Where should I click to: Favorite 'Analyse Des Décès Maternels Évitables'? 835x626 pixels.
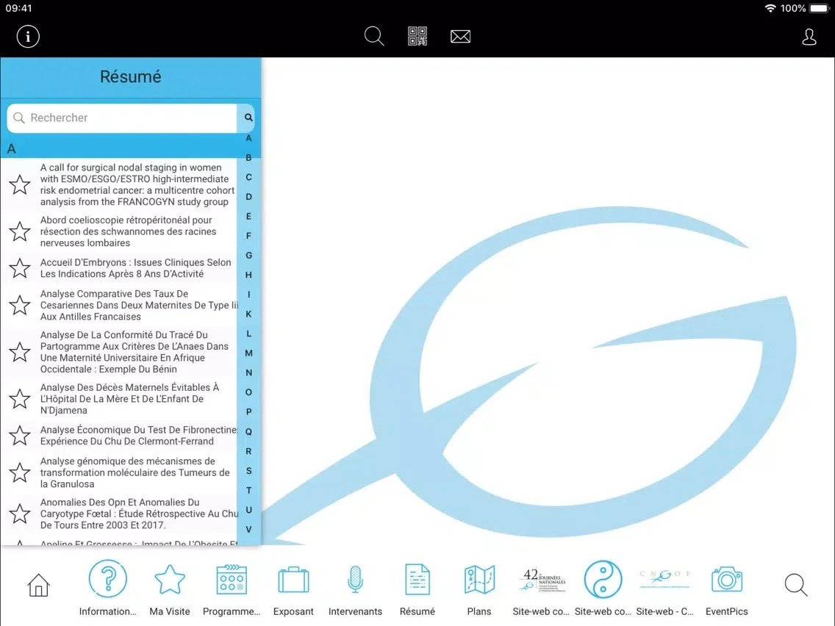tap(20, 399)
